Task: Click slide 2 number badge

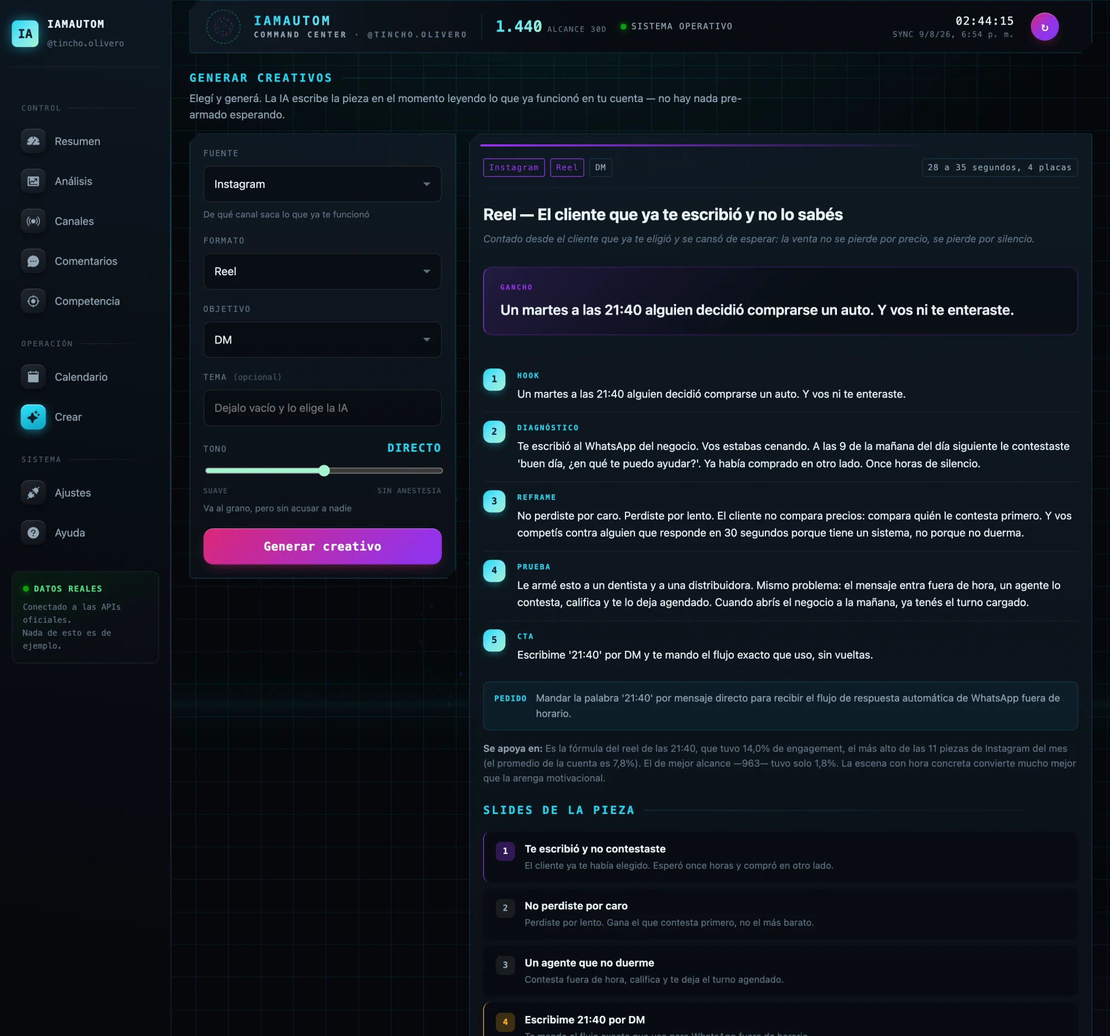Action: [505, 908]
